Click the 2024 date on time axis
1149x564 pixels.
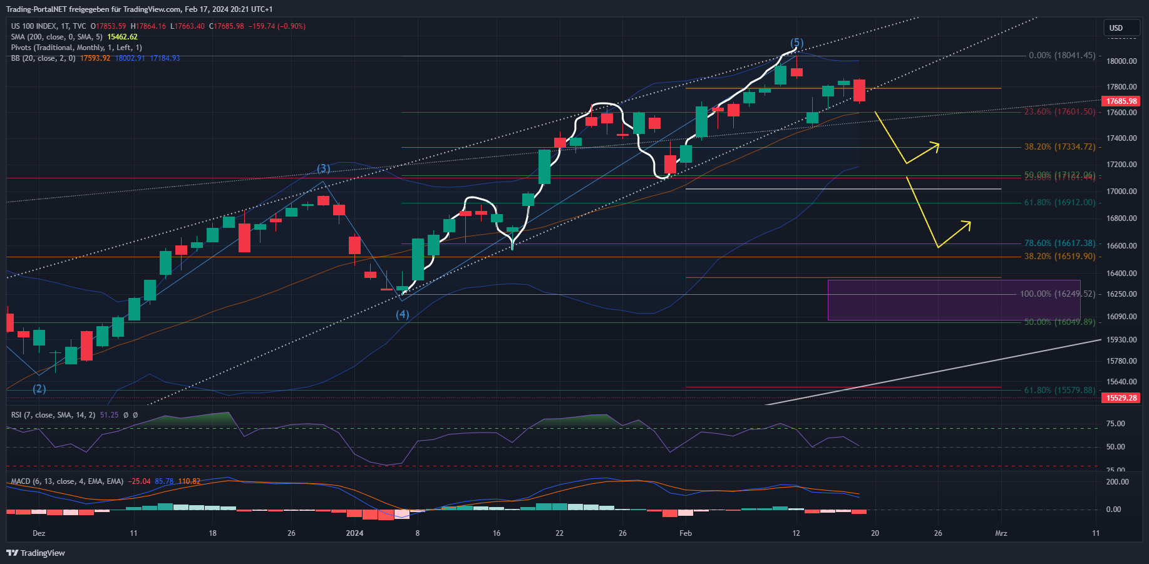354,533
